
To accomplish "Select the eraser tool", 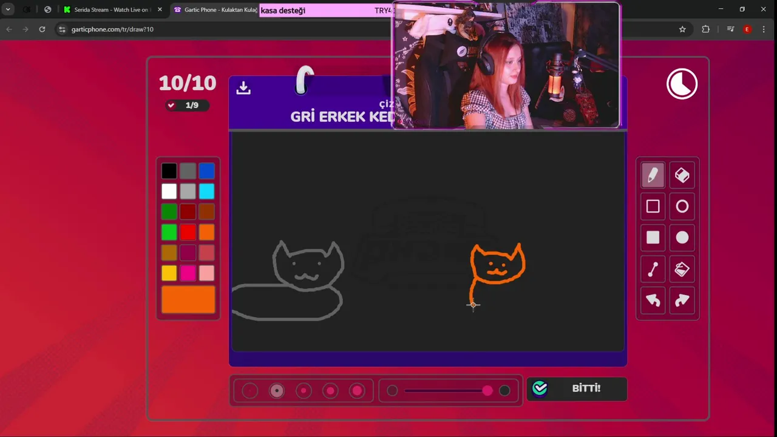I will point(682,175).
